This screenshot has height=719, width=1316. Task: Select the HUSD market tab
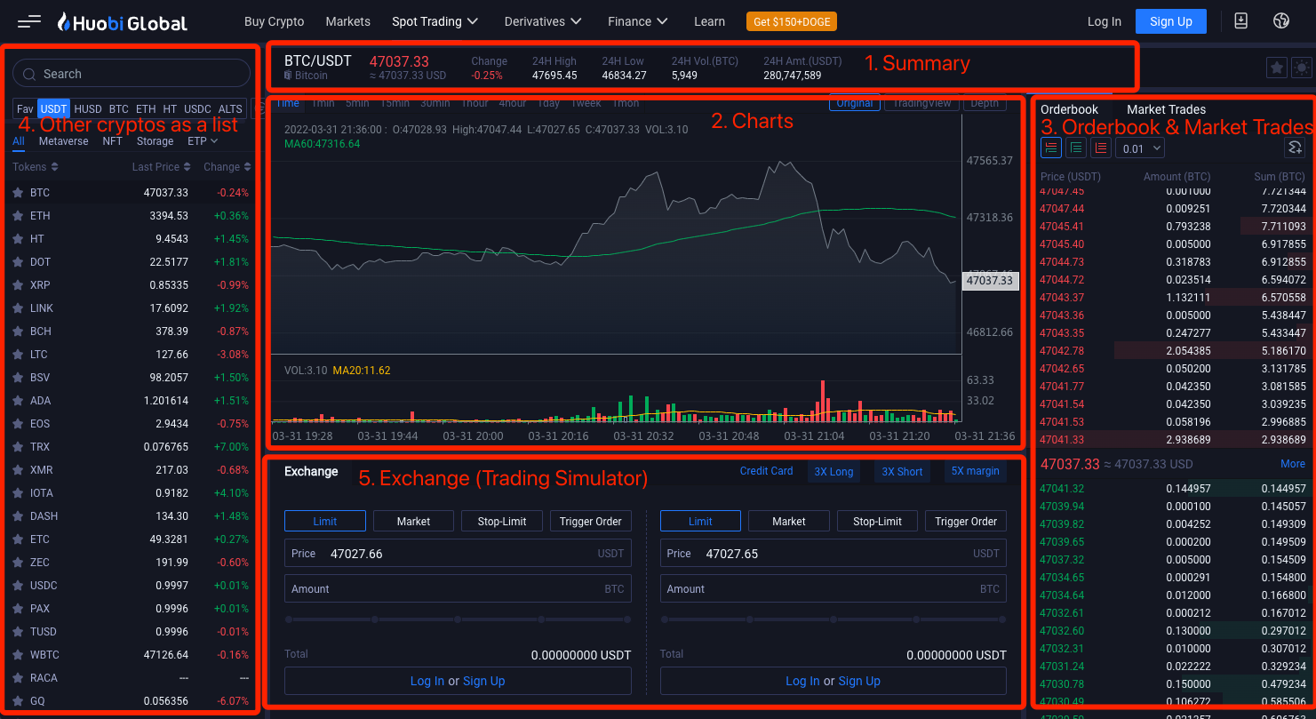pos(88,109)
